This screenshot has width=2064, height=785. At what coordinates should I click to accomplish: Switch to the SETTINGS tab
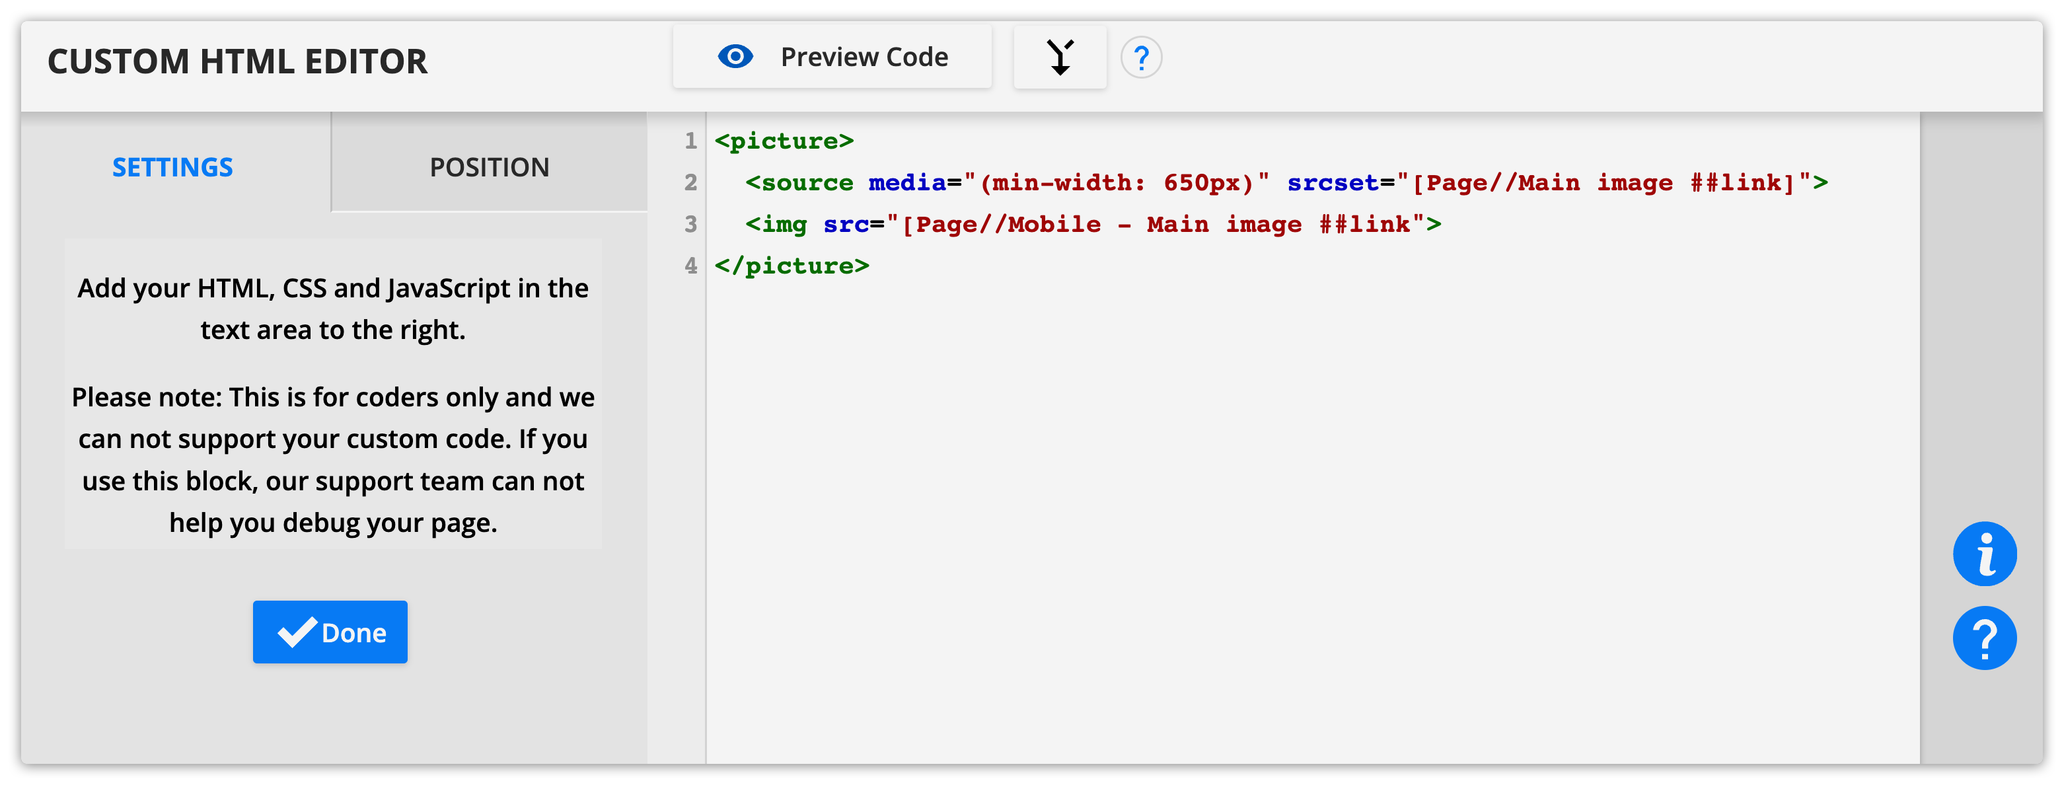[172, 167]
